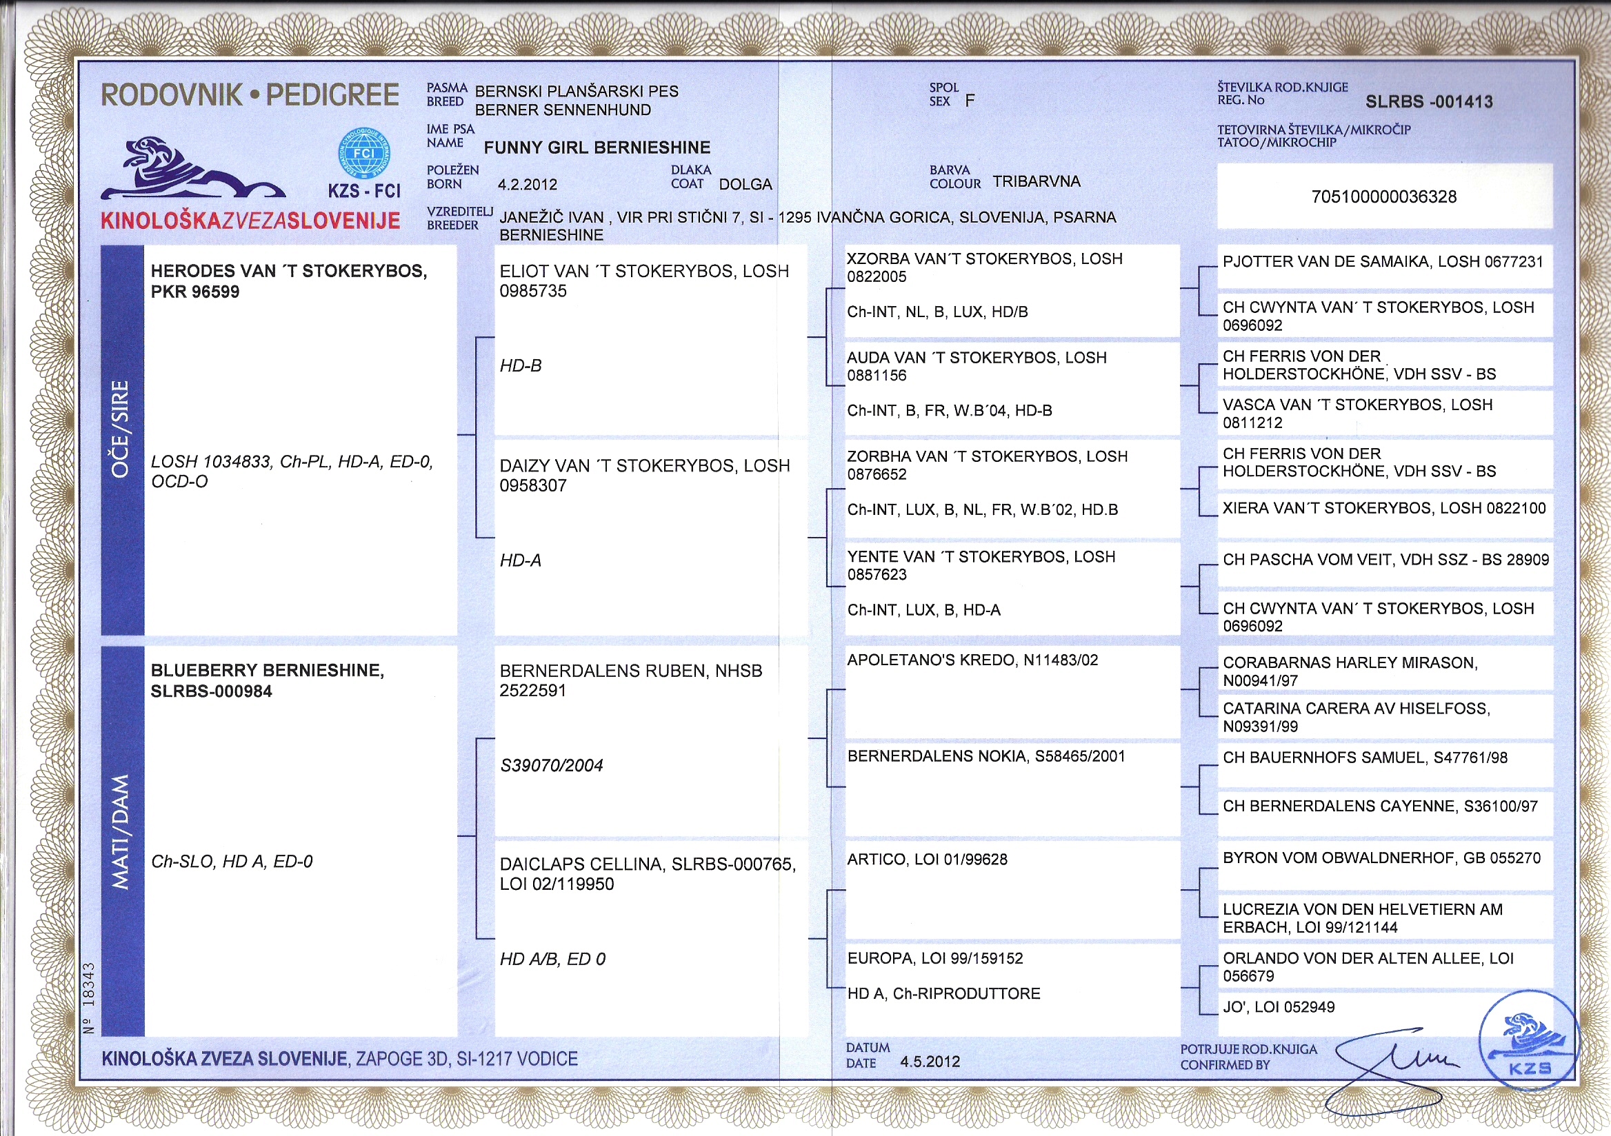Click the dog name FUNNY GIRL BERNIESHINE
1611x1136 pixels.
[x=597, y=148]
